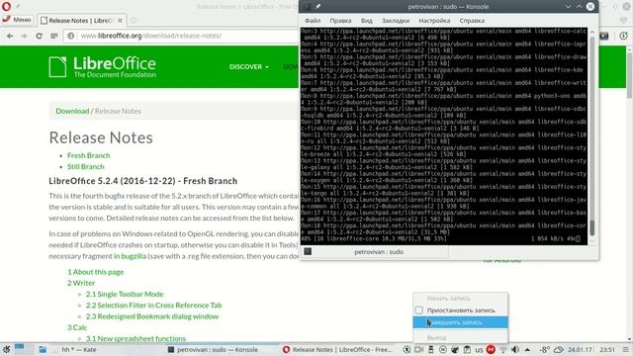Open the Still Branch link

[86, 167]
